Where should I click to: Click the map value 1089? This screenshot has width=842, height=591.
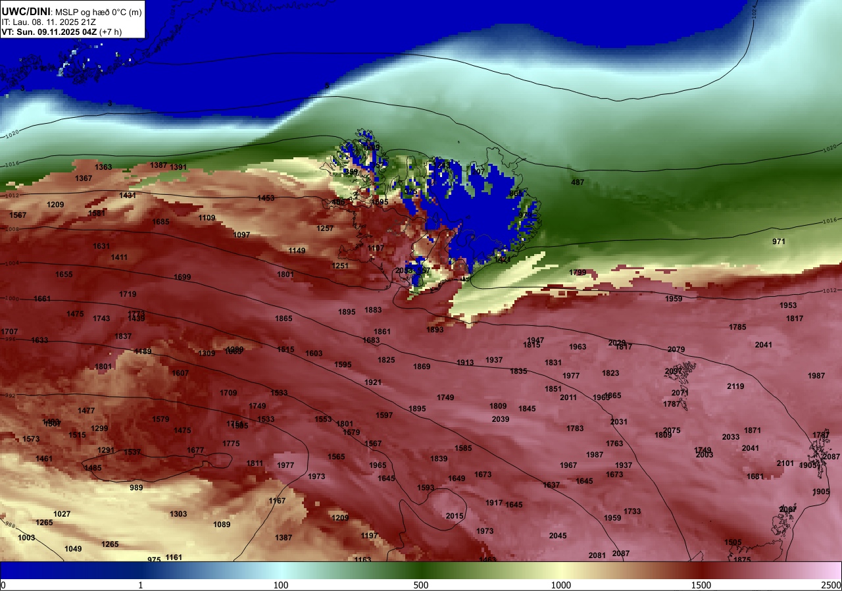click(222, 525)
